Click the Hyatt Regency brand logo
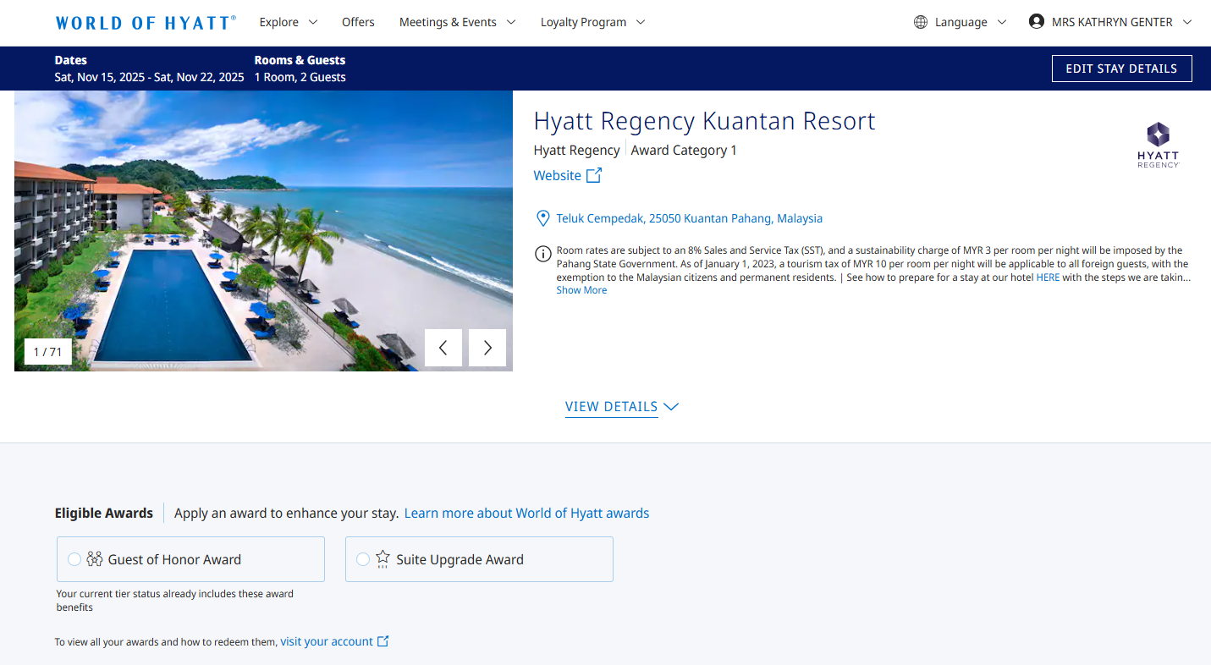The width and height of the screenshot is (1211, 665). [x=1158, y=144]
